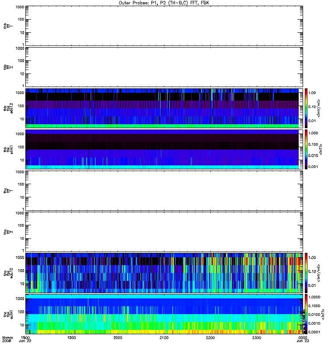Click the 1900 time axis label

tap(72, 338)
